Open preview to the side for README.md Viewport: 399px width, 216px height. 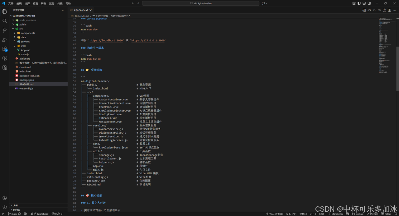click(x=364, y=10)
